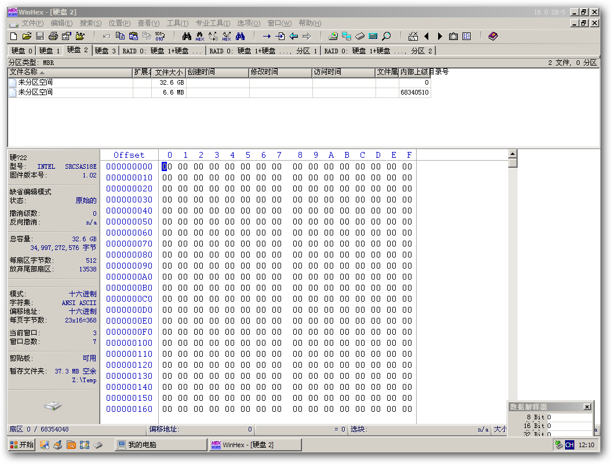Click the magnifier tool icon
612x464 pixels.
(387, 37)
